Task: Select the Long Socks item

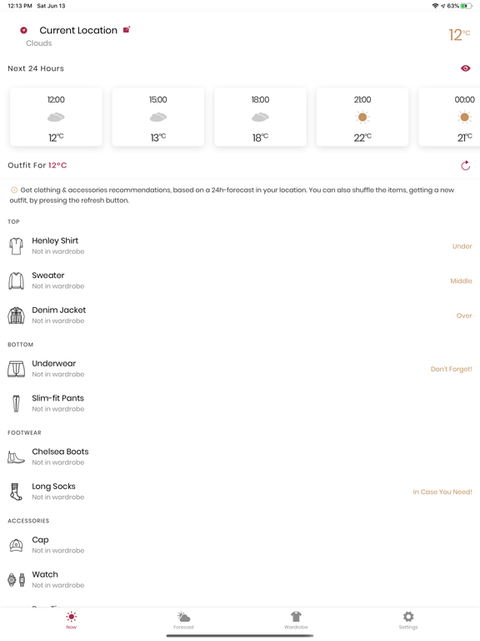Action: [x=240, y=492]
